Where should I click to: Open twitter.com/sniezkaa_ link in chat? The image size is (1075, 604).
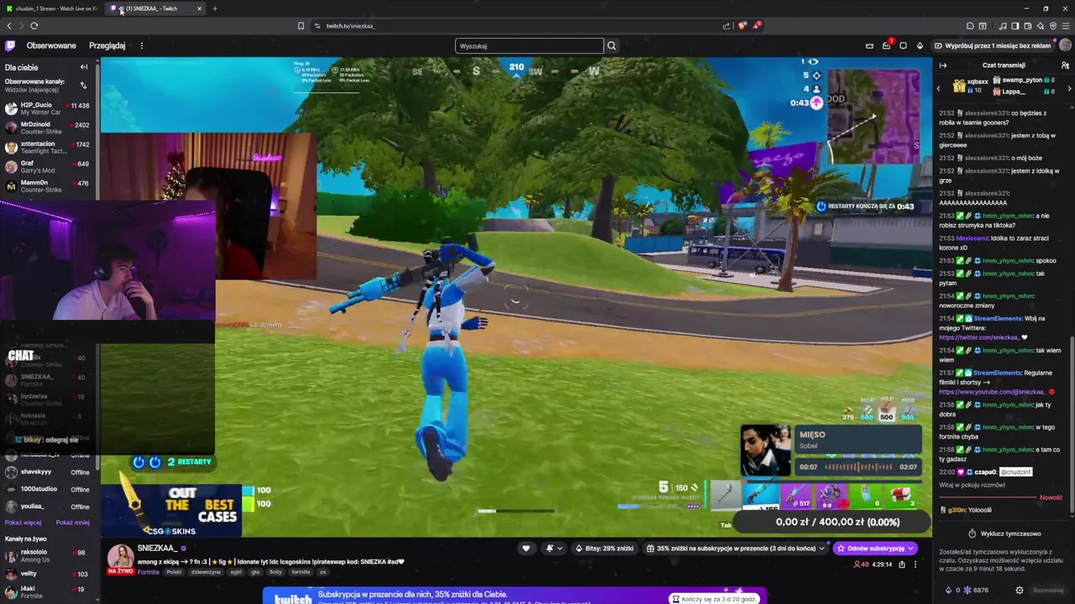[x=978, y=337]
